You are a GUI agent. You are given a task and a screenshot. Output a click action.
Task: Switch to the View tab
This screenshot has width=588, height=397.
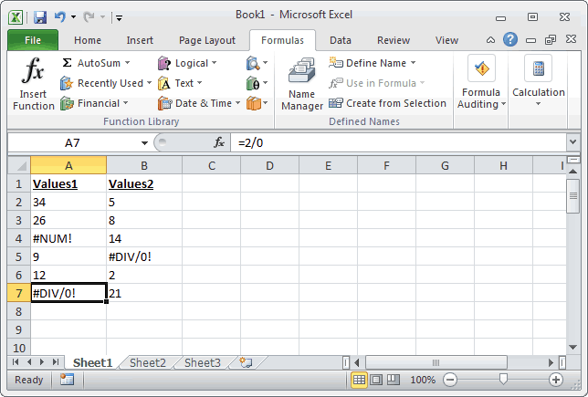pyautogui.click(x=446, y=40)
